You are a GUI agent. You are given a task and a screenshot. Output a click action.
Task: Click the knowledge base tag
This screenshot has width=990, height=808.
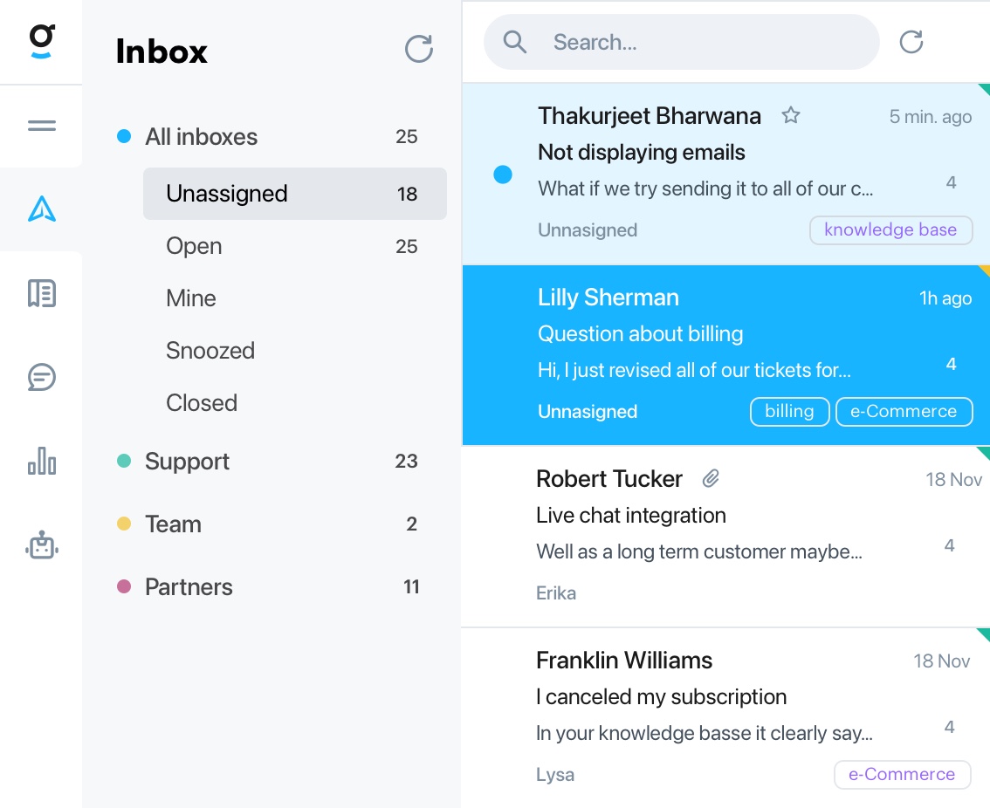click(890, 229)
